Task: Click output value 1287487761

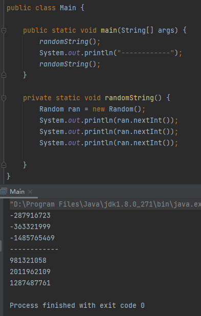Action: click(30, 283)
